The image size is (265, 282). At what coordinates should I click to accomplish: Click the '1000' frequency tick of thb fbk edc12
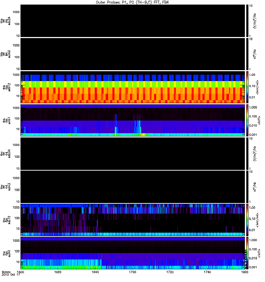click(x=16, y=75)
